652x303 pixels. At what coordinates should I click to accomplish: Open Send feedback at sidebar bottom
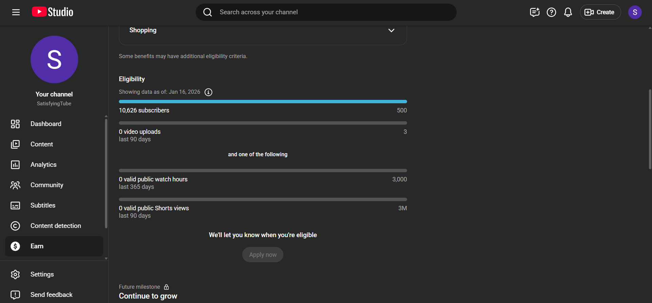click(51, 295)
